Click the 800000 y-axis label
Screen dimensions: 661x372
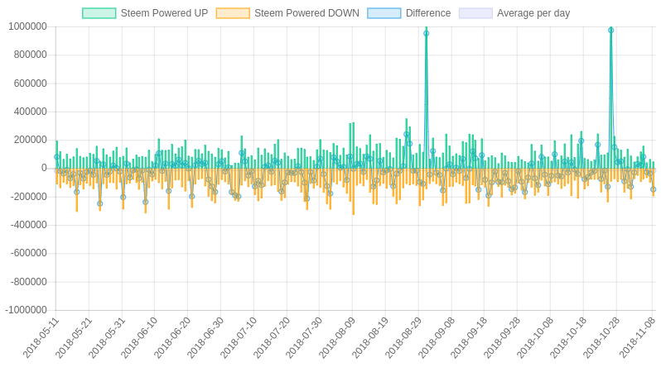click(x=31, y=55)
